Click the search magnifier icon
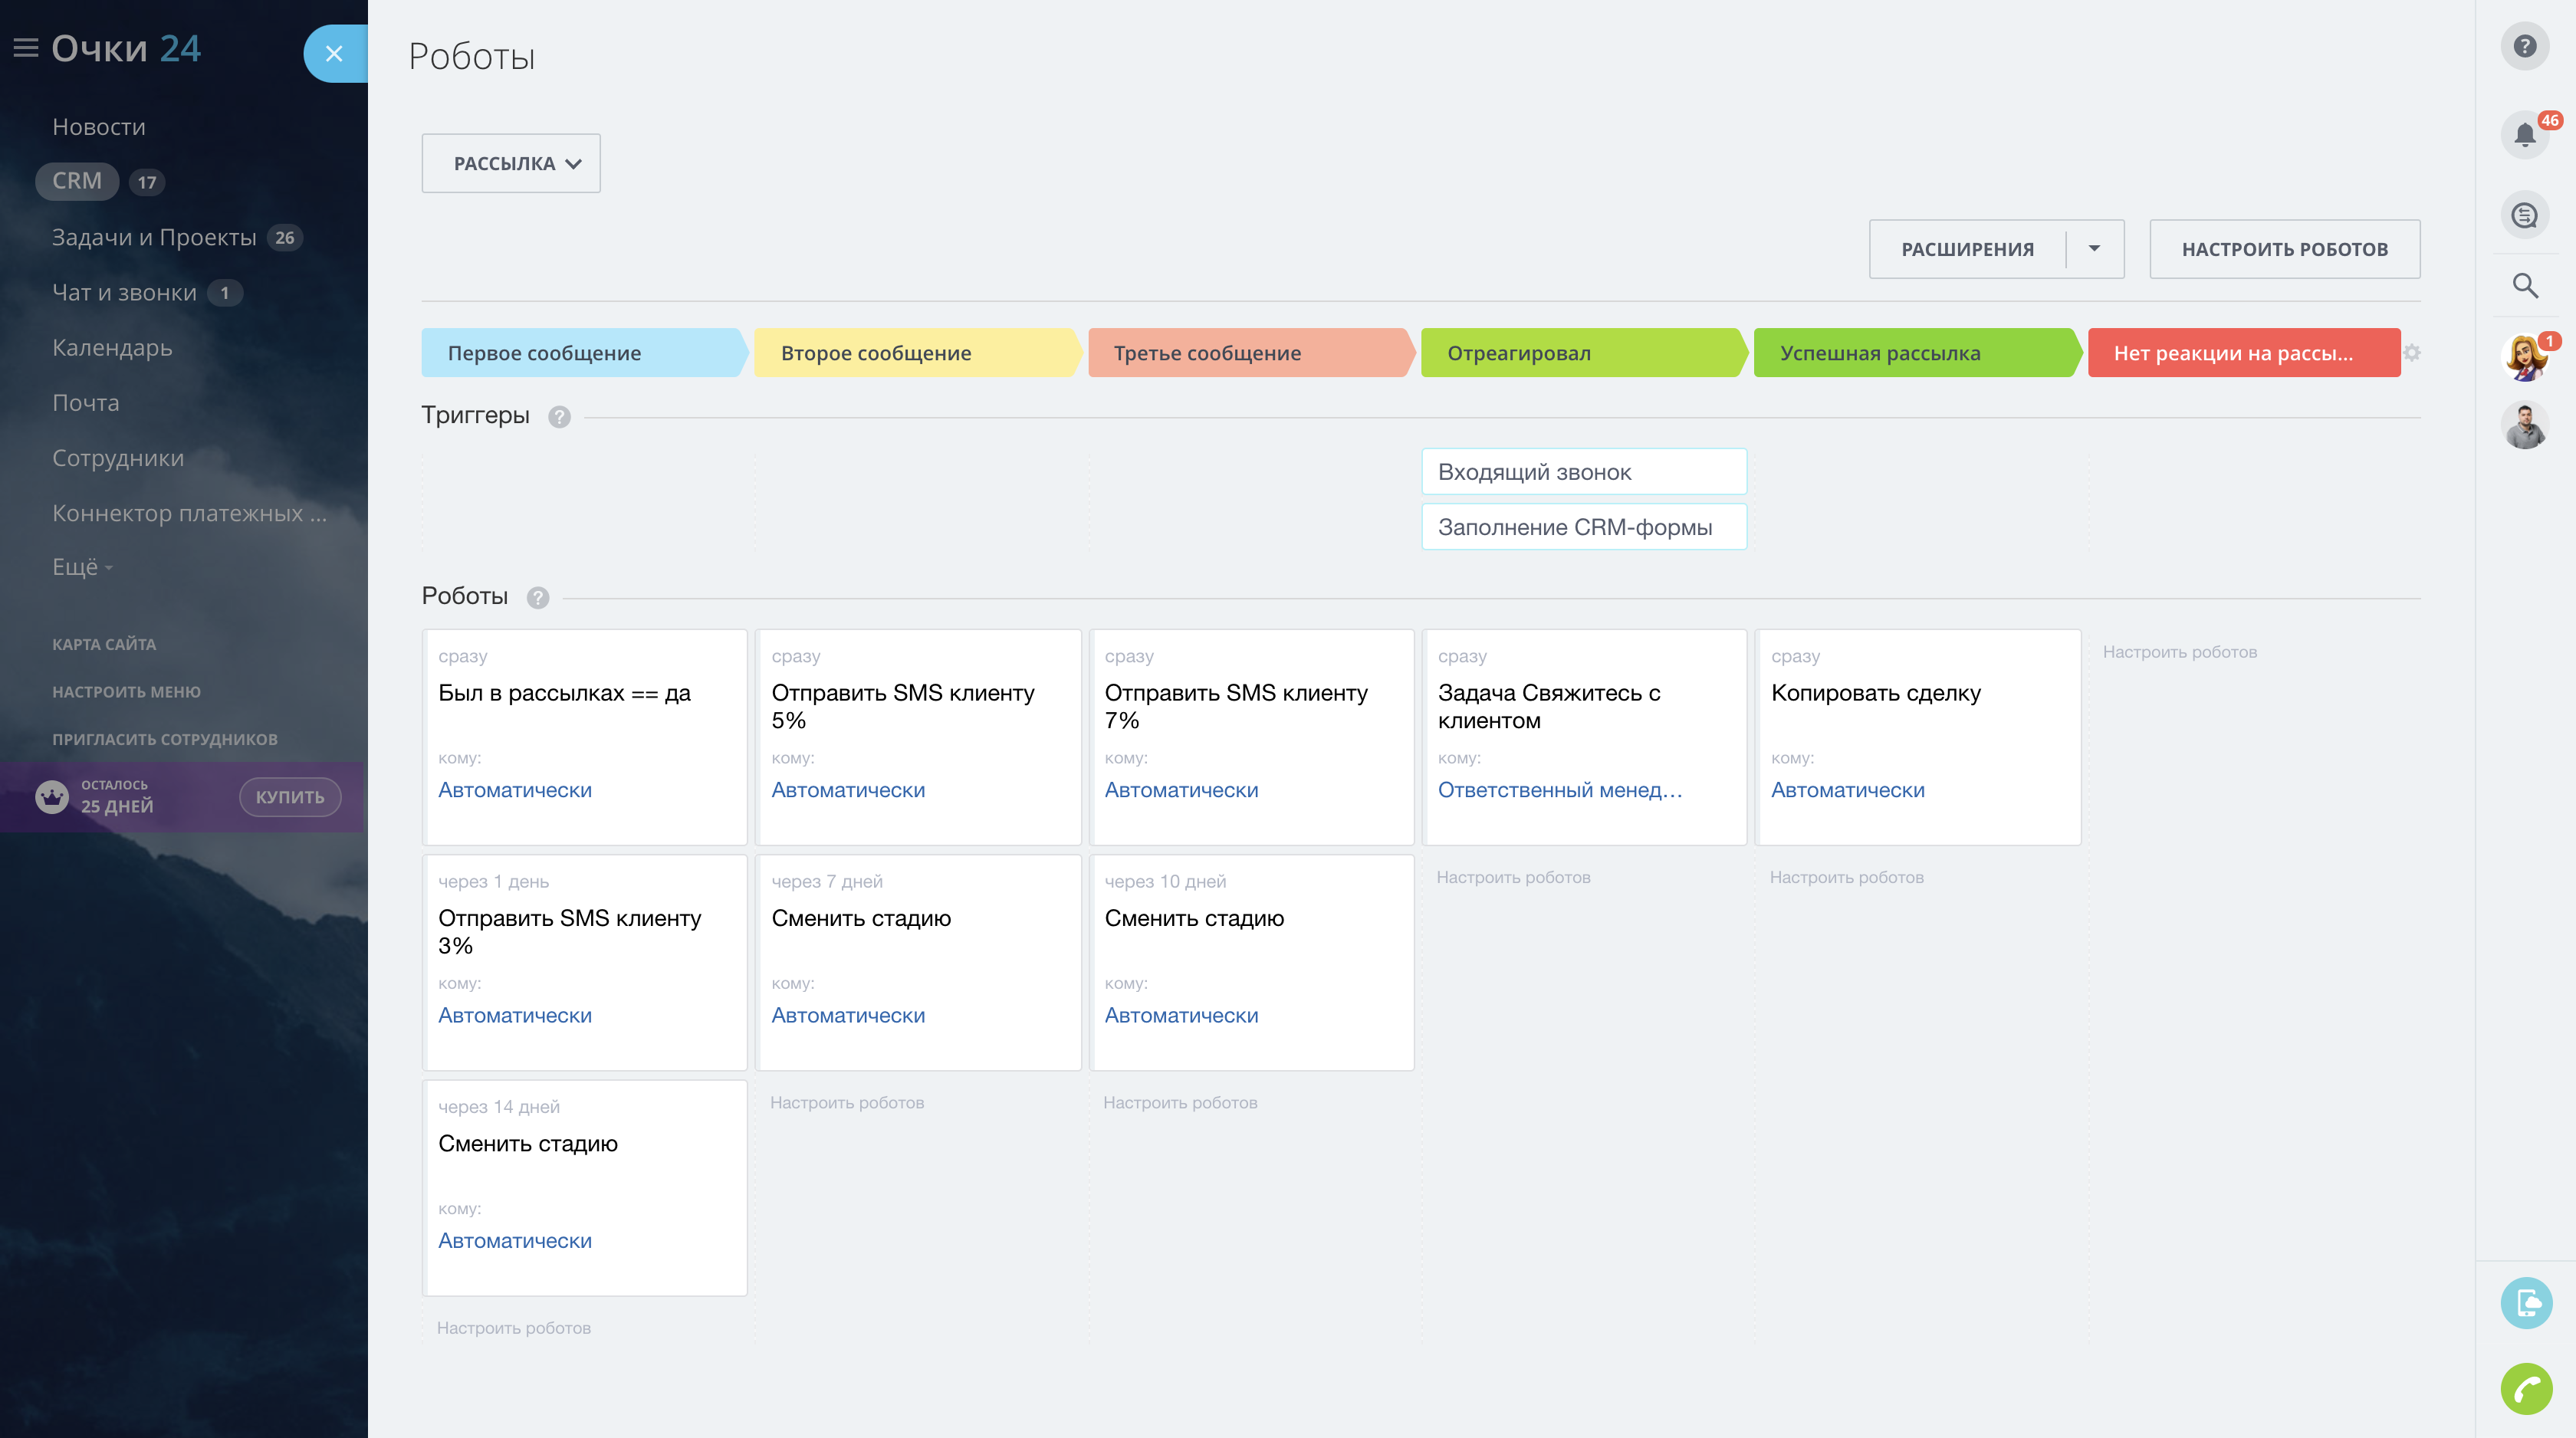The width and height of the screenshot is (2576, 1438). [2524, 286]
